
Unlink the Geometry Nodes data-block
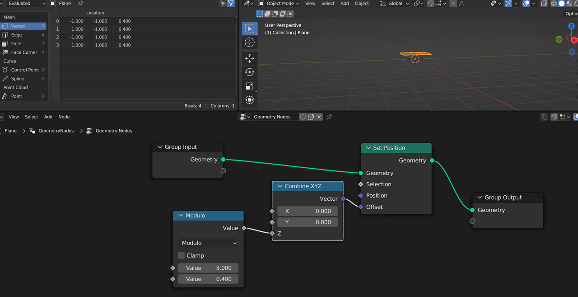click(x=319, y=117)
